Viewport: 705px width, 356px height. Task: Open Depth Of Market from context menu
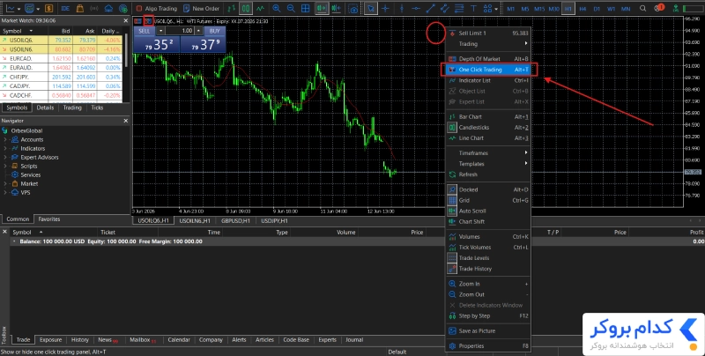488,59
